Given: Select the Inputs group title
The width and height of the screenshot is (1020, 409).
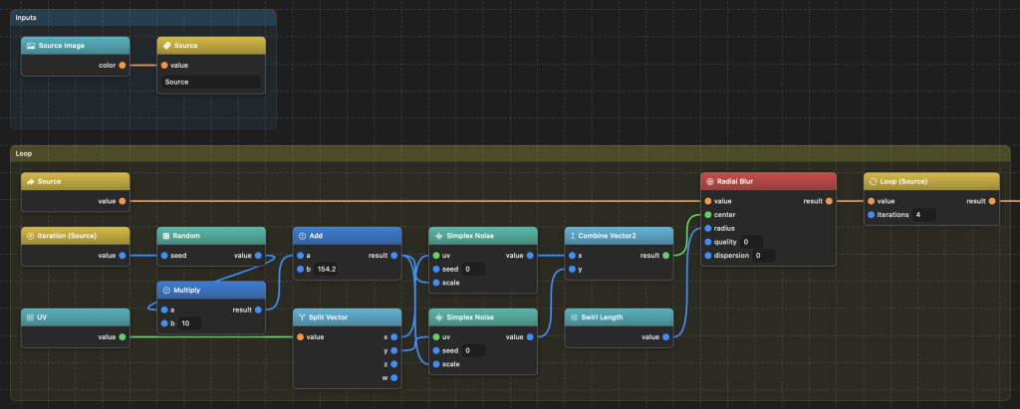Looking at the screenshot, I should pos(26,18).
